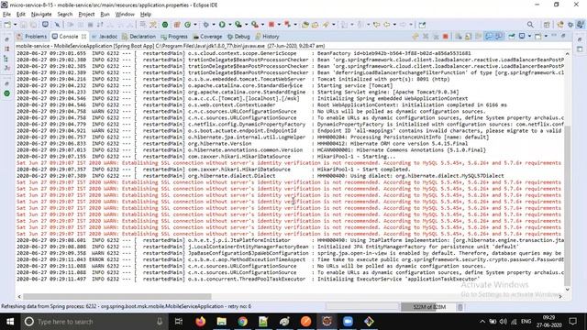Click the Open Task icon in toolbar
587x330 pixels.
pyautogui.click(x=315, y=25)
